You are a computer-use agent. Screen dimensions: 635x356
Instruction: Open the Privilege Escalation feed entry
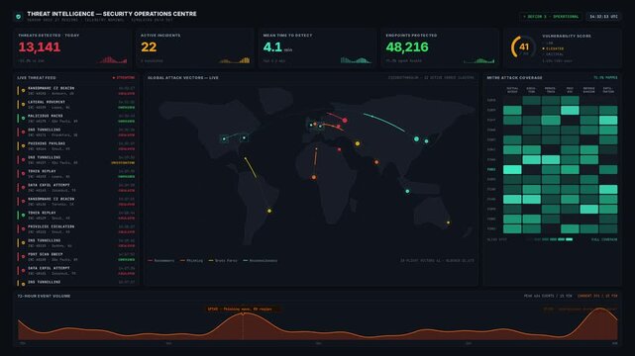coord(76,229)
